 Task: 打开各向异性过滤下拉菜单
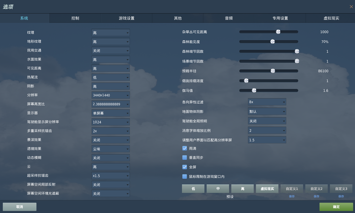(267, 102)
